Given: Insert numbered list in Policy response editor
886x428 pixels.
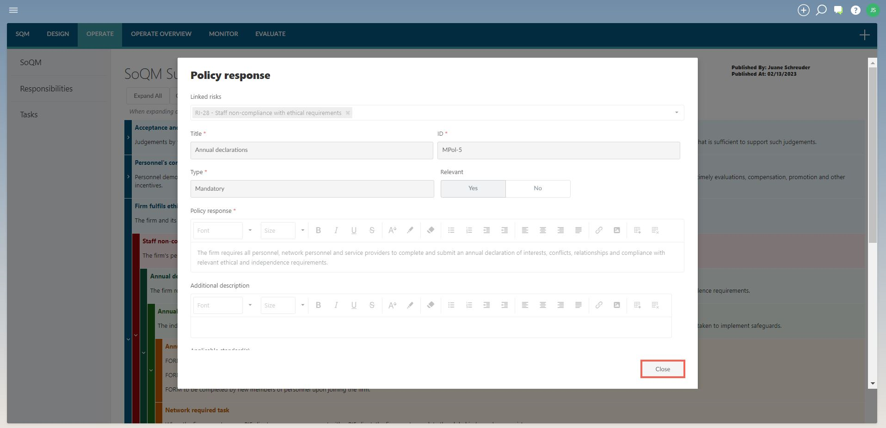Looking at the screenshot, I should coord(469,230).
